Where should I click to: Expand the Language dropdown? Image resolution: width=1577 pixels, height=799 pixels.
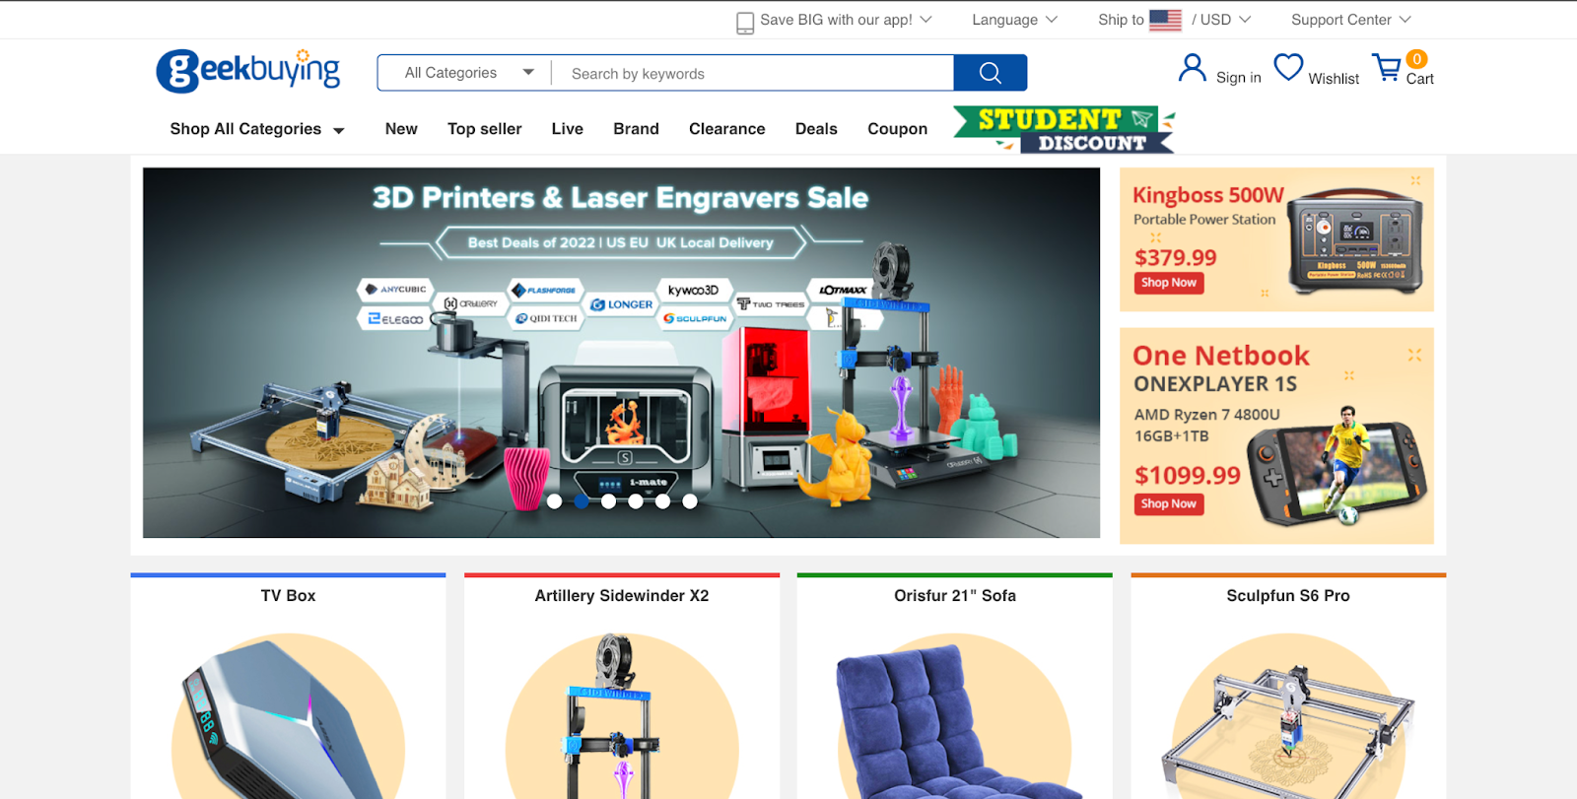pos(1014,20)
